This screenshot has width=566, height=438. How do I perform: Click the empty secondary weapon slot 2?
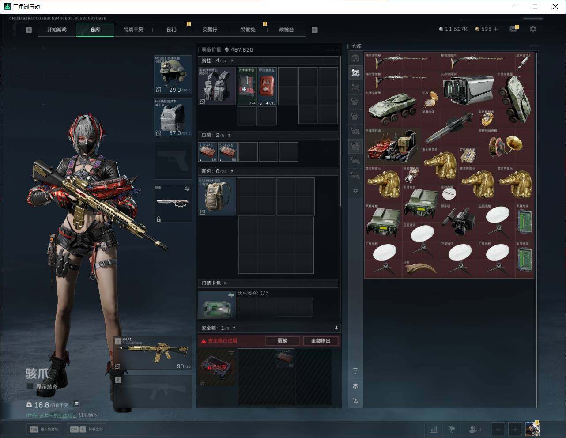(153, 392)
